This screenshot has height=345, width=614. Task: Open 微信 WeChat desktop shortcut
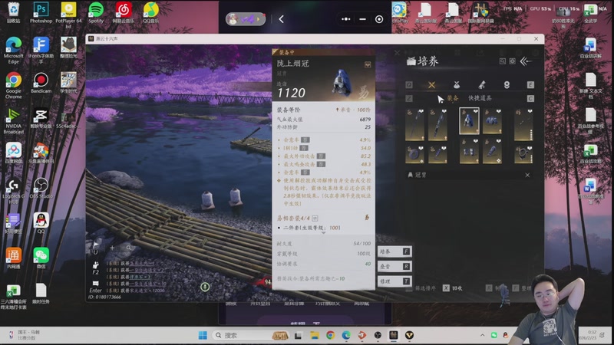(41, 258)
